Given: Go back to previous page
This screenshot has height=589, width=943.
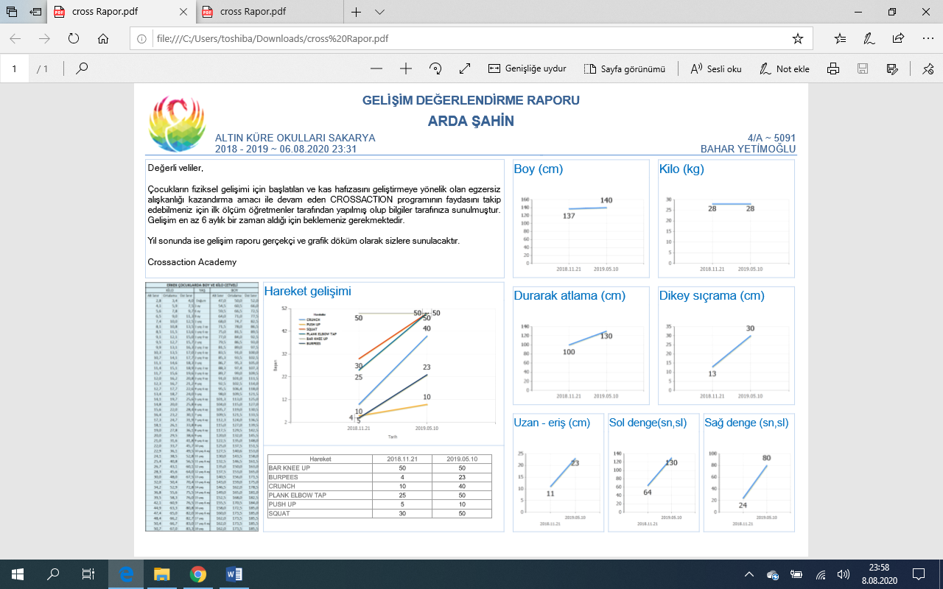Looking at the screenshot, I should coord(15,38).
